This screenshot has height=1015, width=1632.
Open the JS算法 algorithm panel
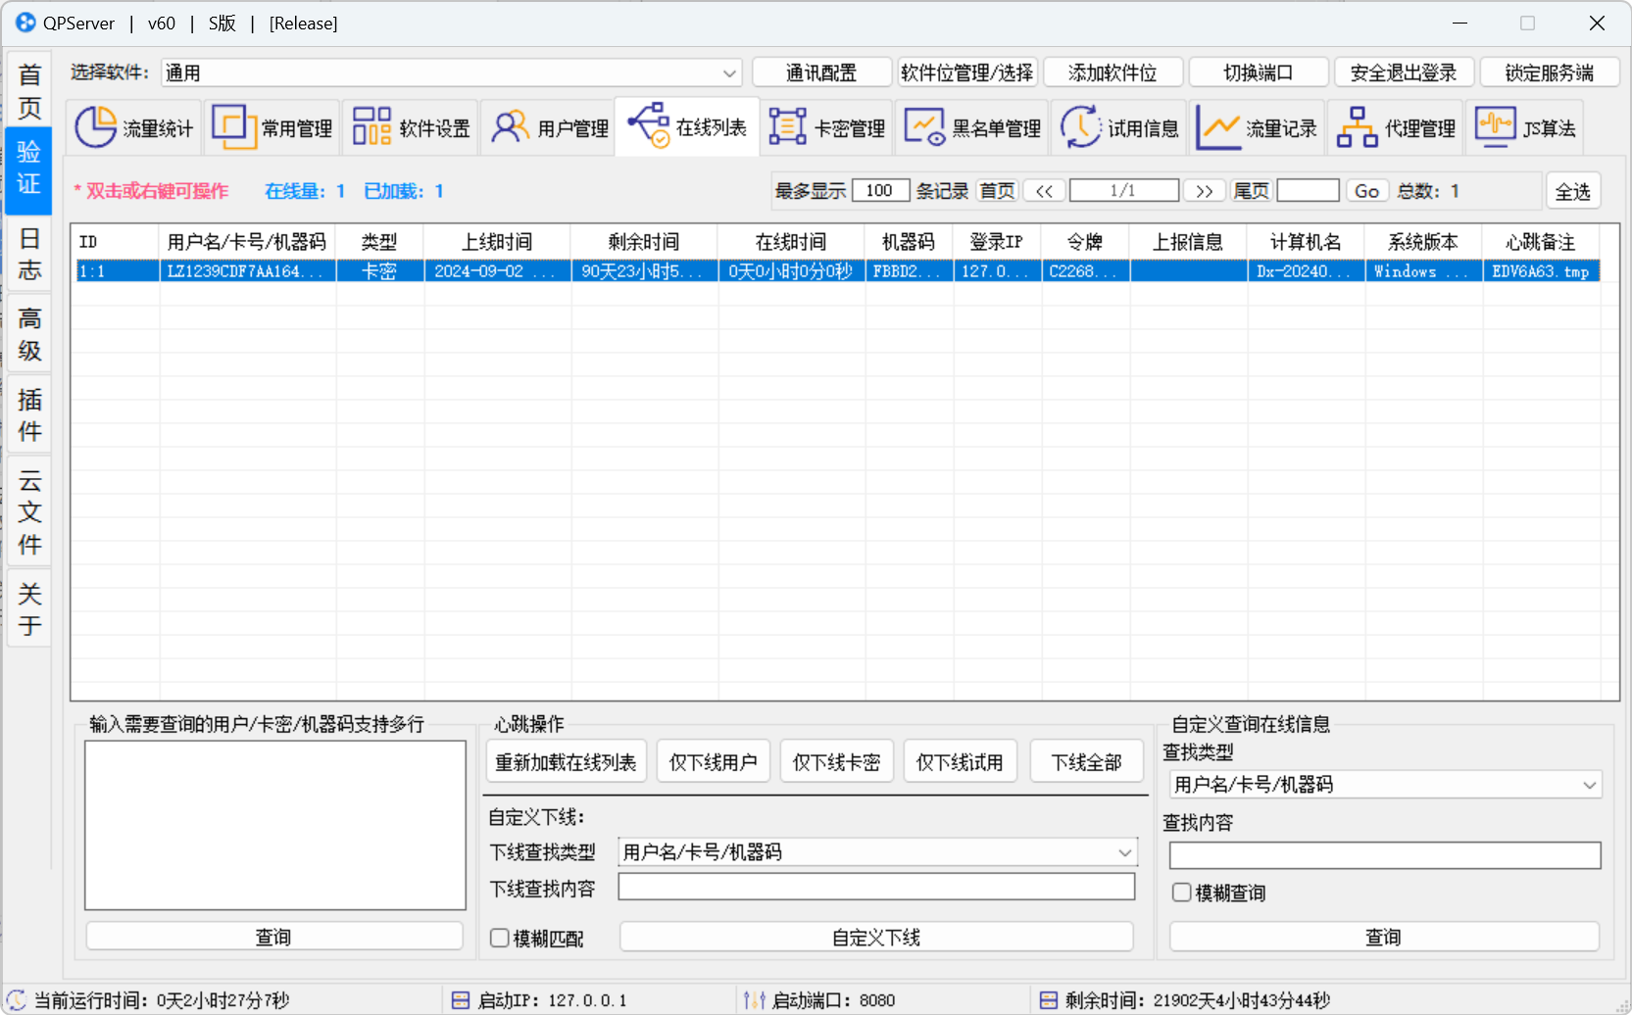(1525, 126)
